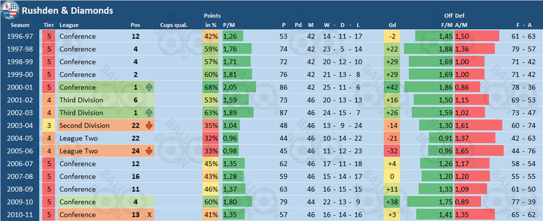
Task: Click the 2002-03 promotion up arrow
Action: pos(149,113)
